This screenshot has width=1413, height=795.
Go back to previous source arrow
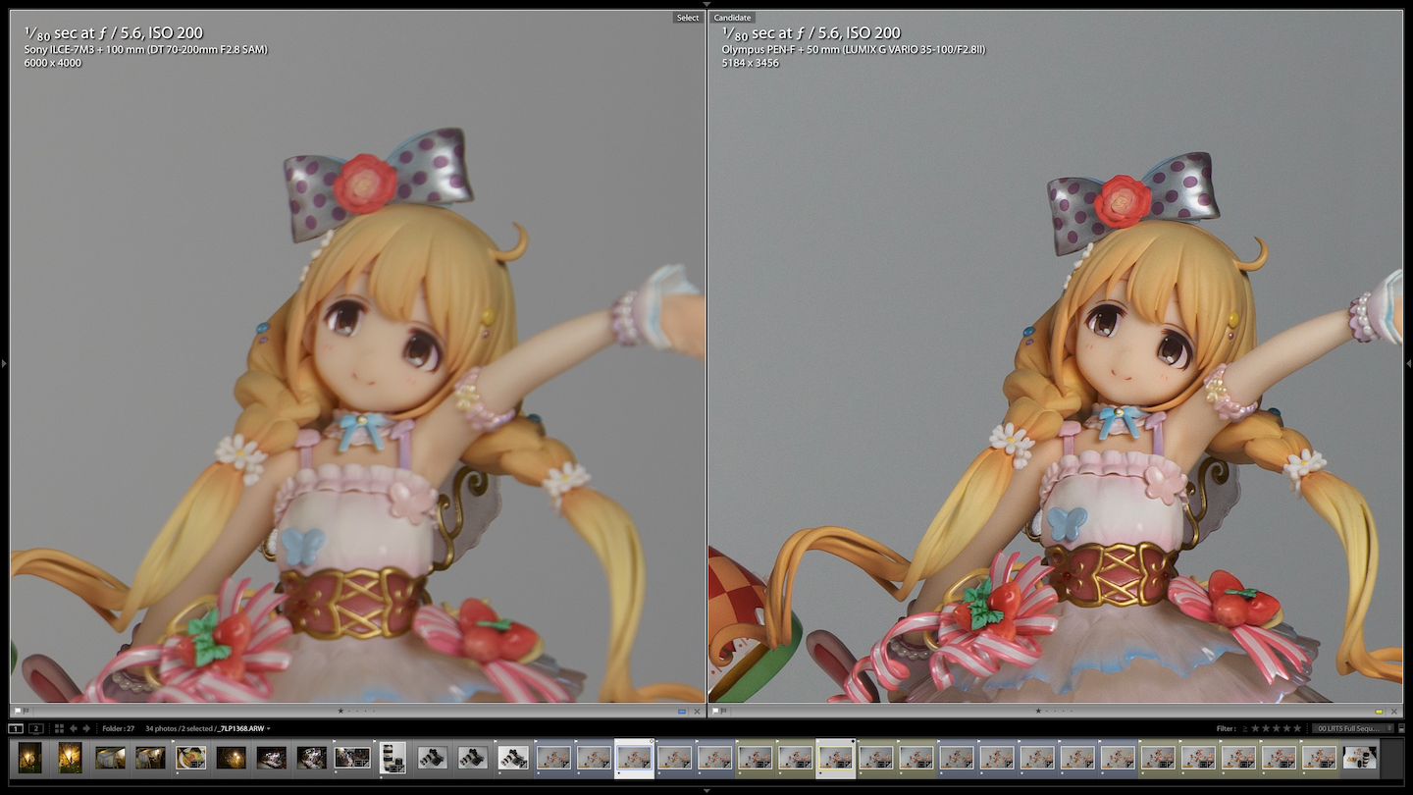[x=75, y=728]
